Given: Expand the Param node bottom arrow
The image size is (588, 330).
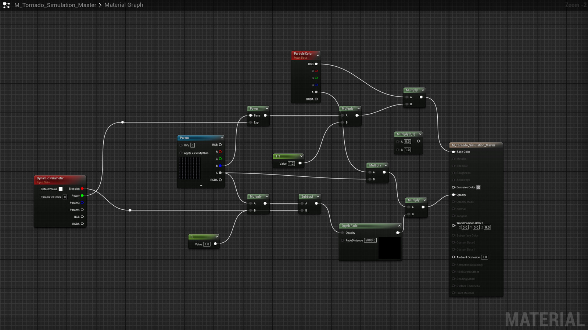Looking at the screenshot, I should pos(201,186).
